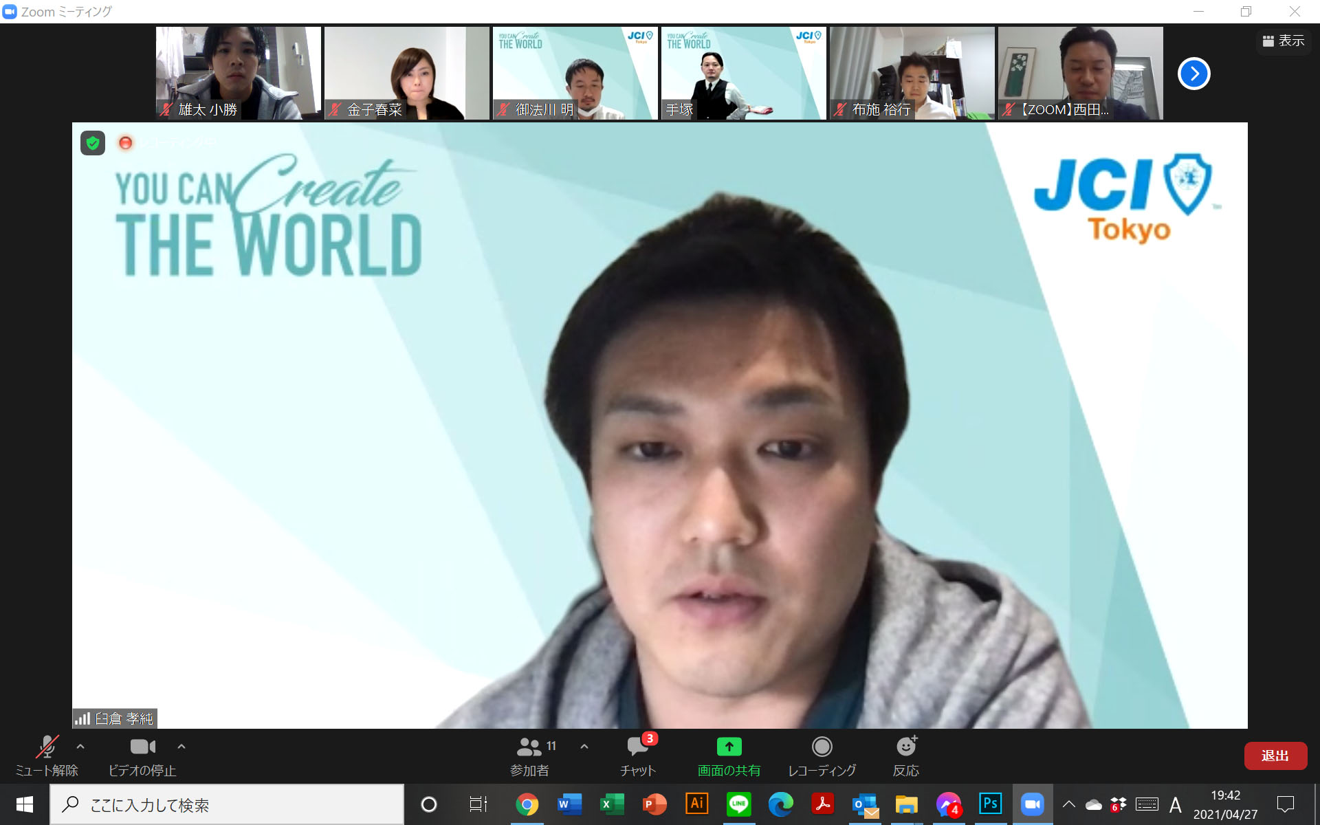Stop the video camera
The height and width of the screenshot is (825, 1320).
tap(142, 755)
